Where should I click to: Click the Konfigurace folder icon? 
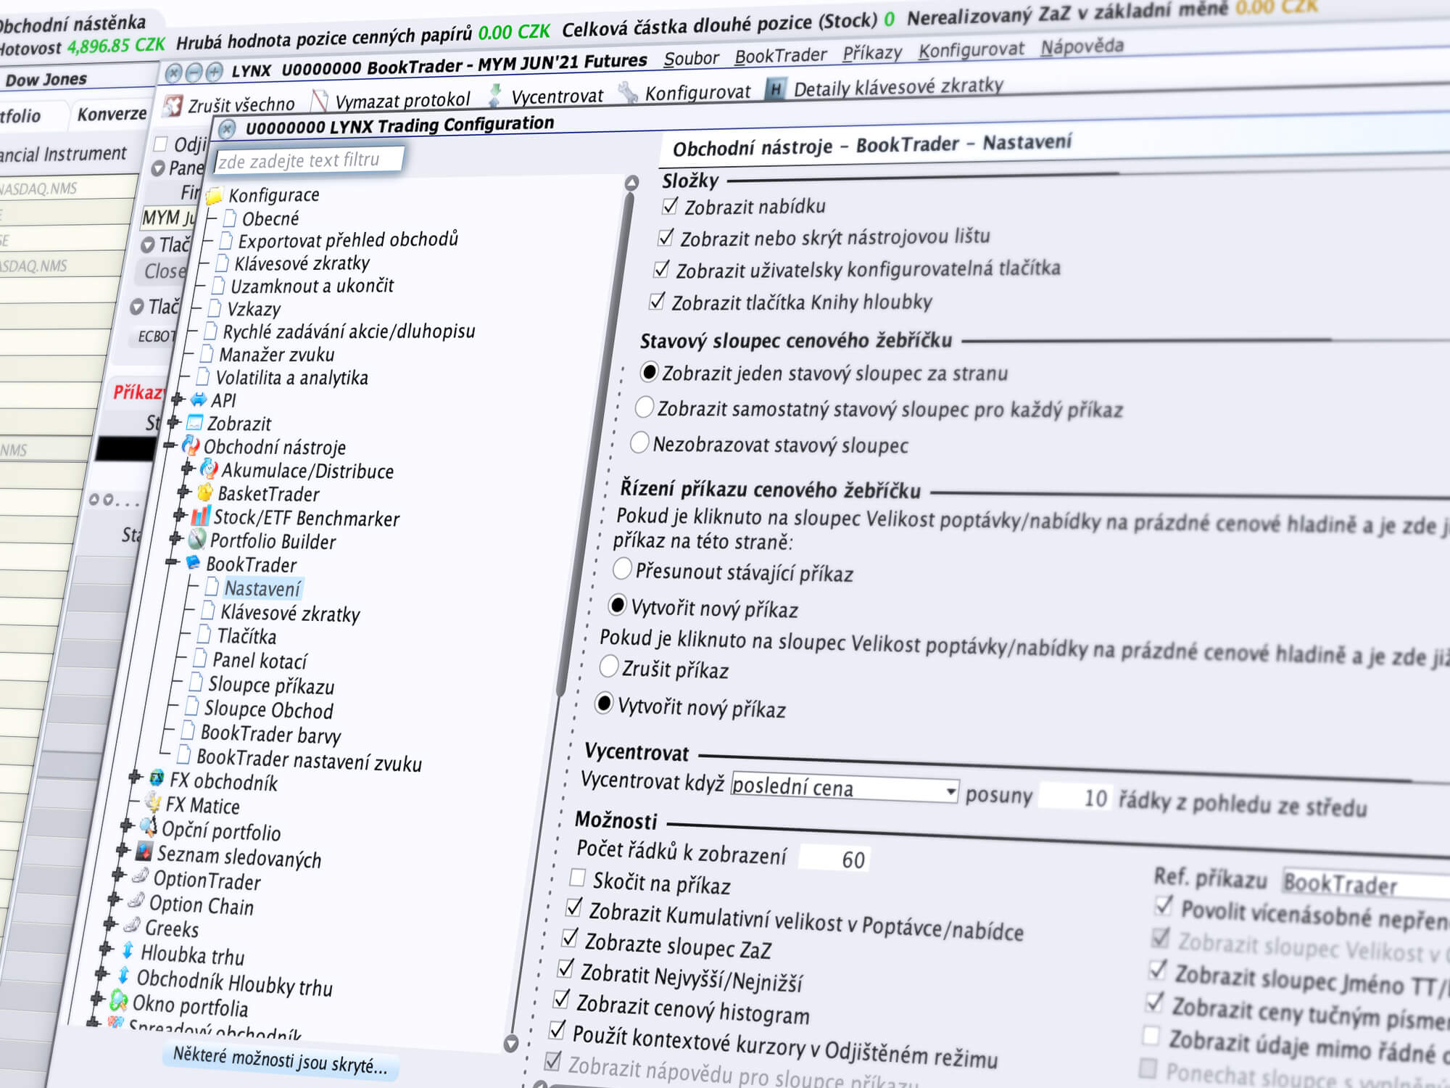pos(215,196)
